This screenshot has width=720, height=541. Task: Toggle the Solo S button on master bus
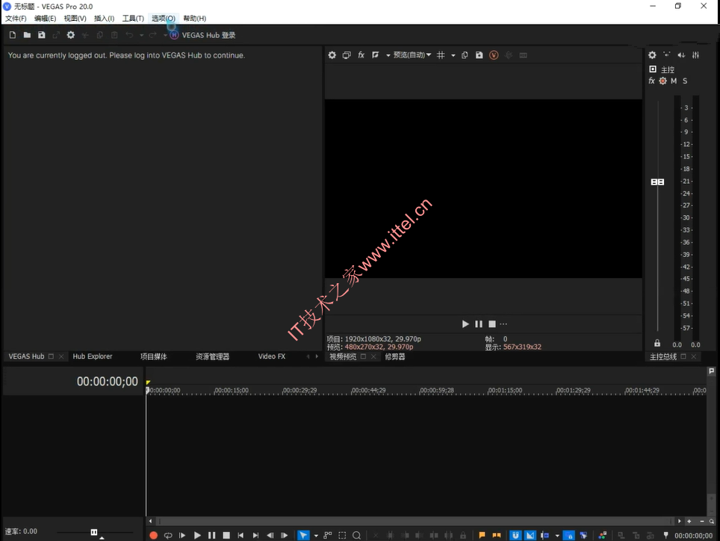coord(685,81)
